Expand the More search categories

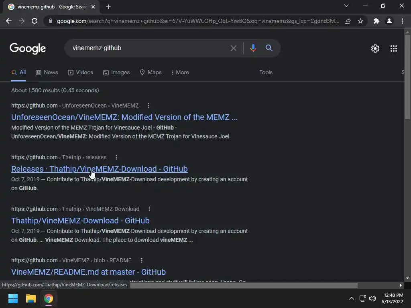180,73
